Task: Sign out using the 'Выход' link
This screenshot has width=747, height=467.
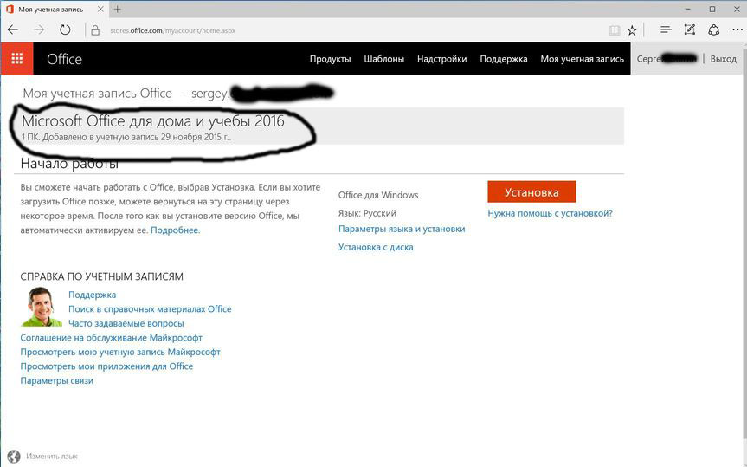Action: point(723,59)
